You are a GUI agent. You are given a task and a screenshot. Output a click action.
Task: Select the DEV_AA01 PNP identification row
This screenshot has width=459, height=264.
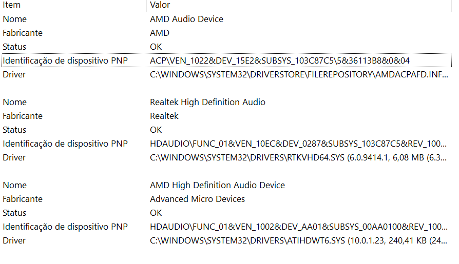tap(226, 227)
